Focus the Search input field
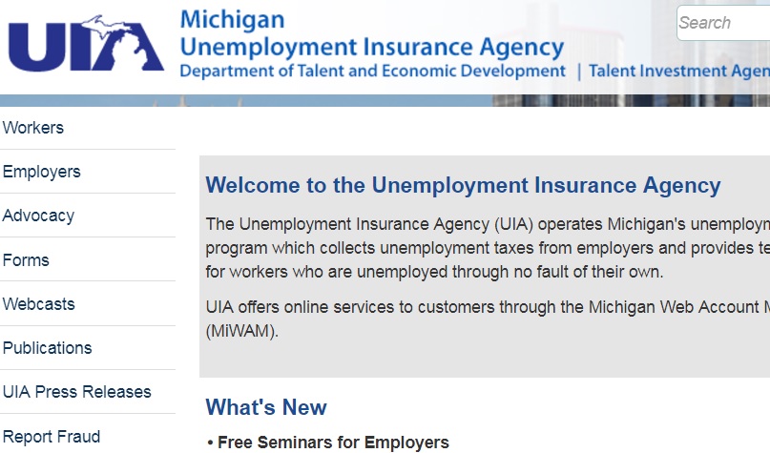770x453 pixels. click(x=722, y=23)
